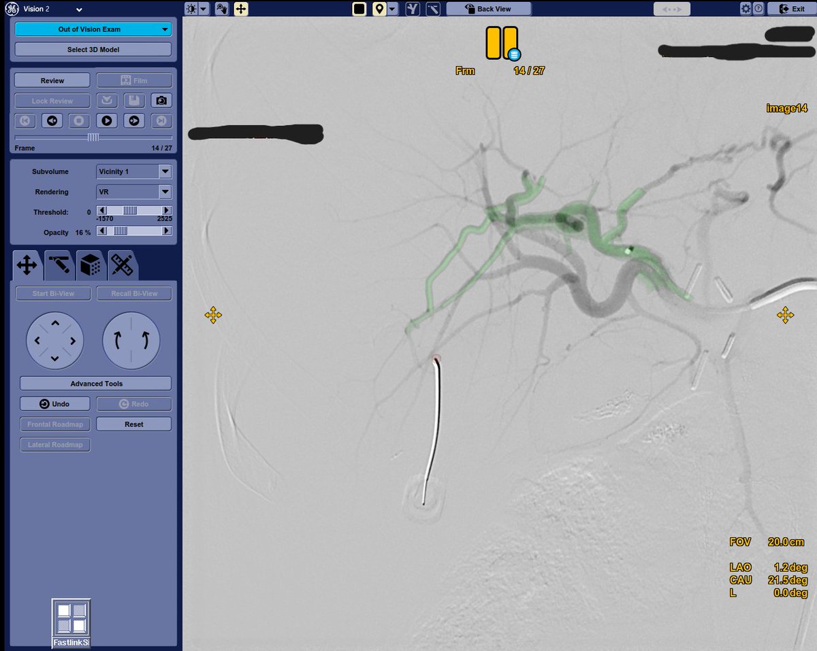The height and width of the screenshot is (651, 817).
Task: Open the brightness/contrast tool in top toolbar
Action: (x=191, y=9)
